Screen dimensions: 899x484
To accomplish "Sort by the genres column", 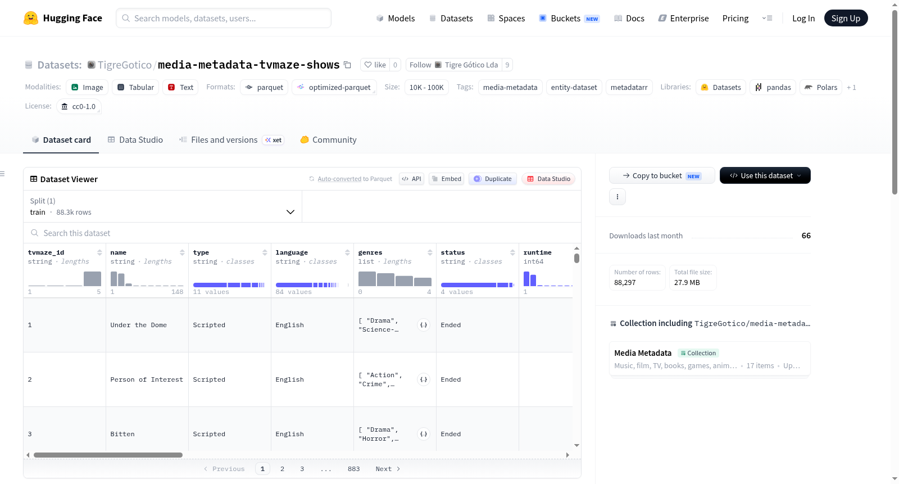I will 430,252.
